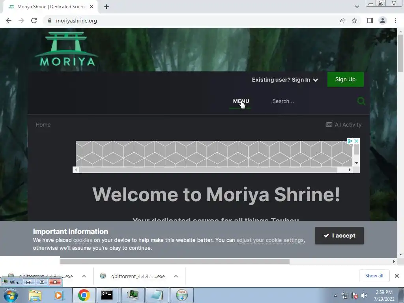Click into the Search... field
This screenshot has width=404, height=303.
312,101
